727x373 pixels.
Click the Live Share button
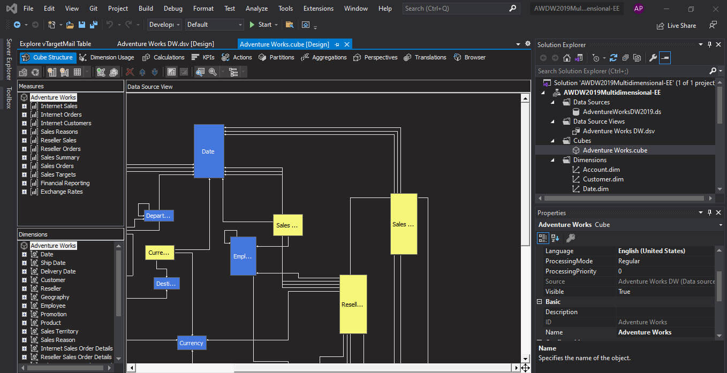[x=676, y=25]
